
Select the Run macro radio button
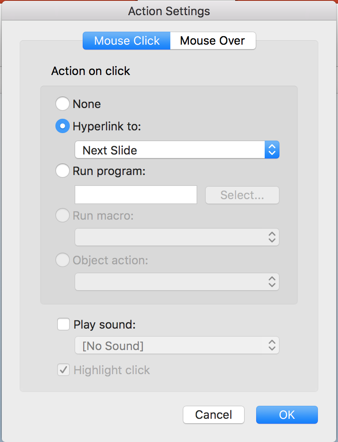coord(63,215)
